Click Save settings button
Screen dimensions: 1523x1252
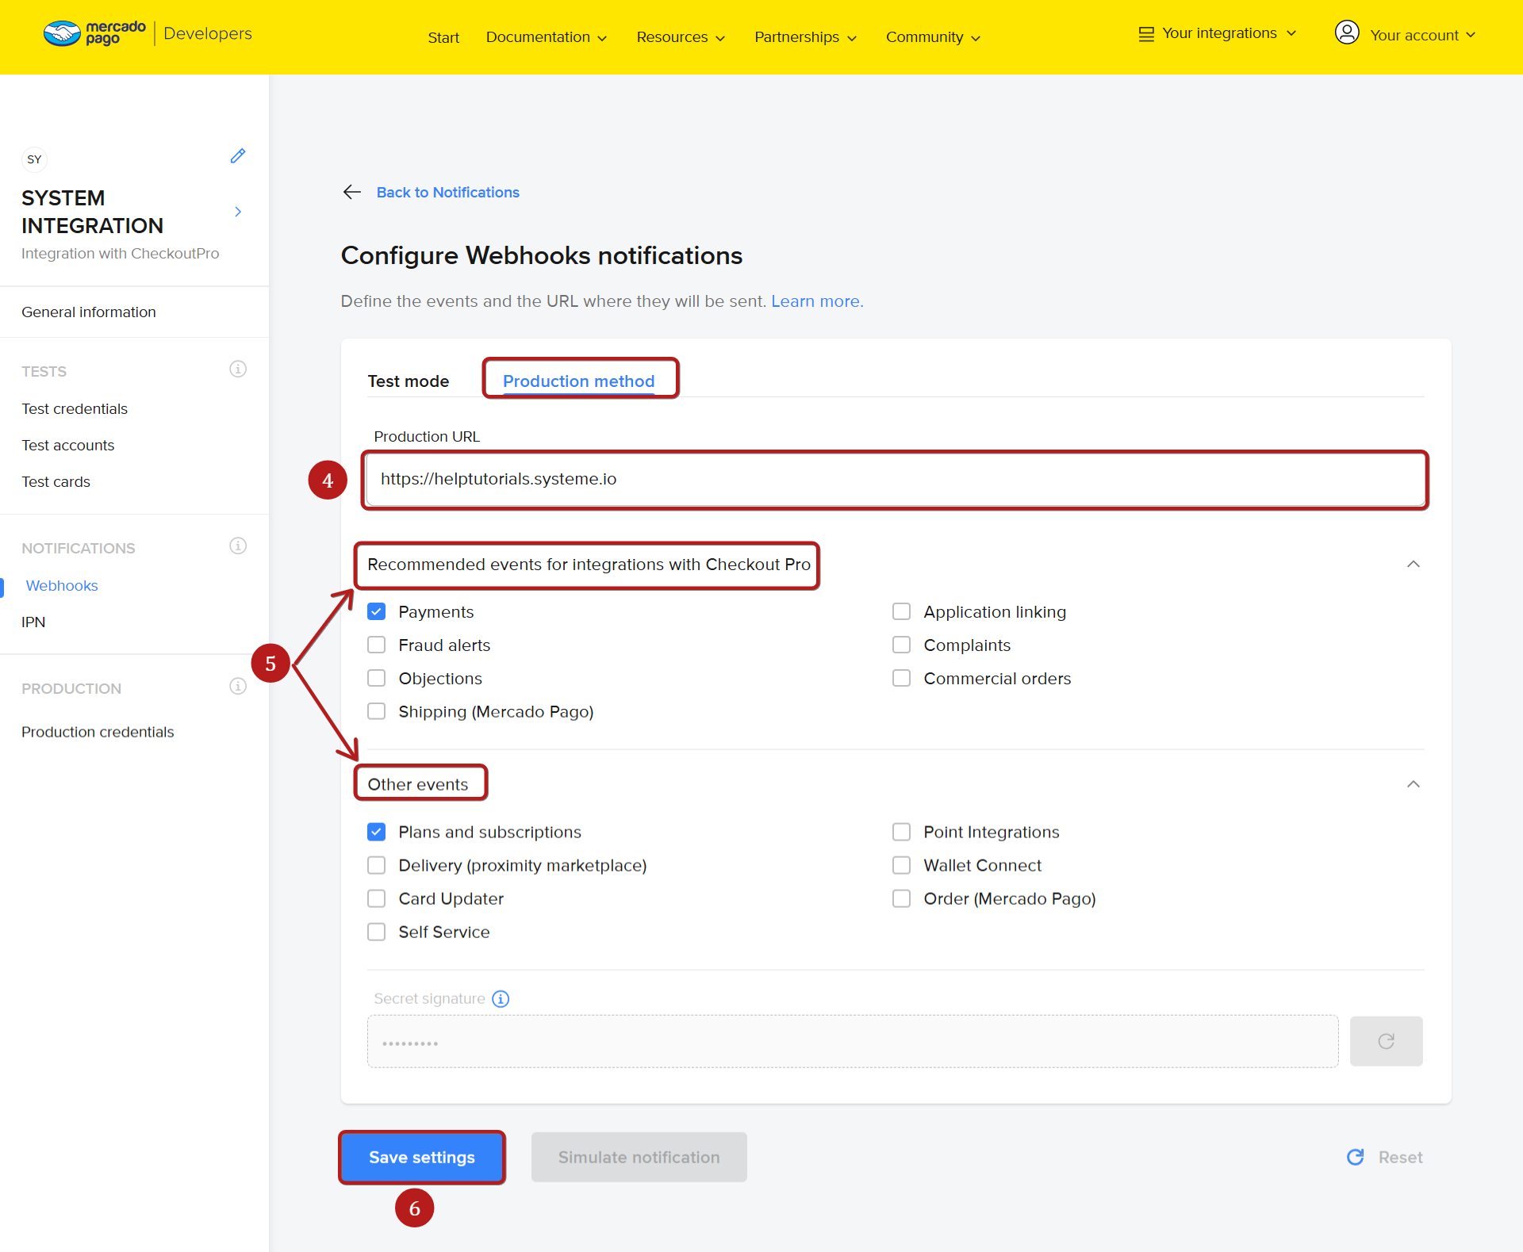[421, 1158]
